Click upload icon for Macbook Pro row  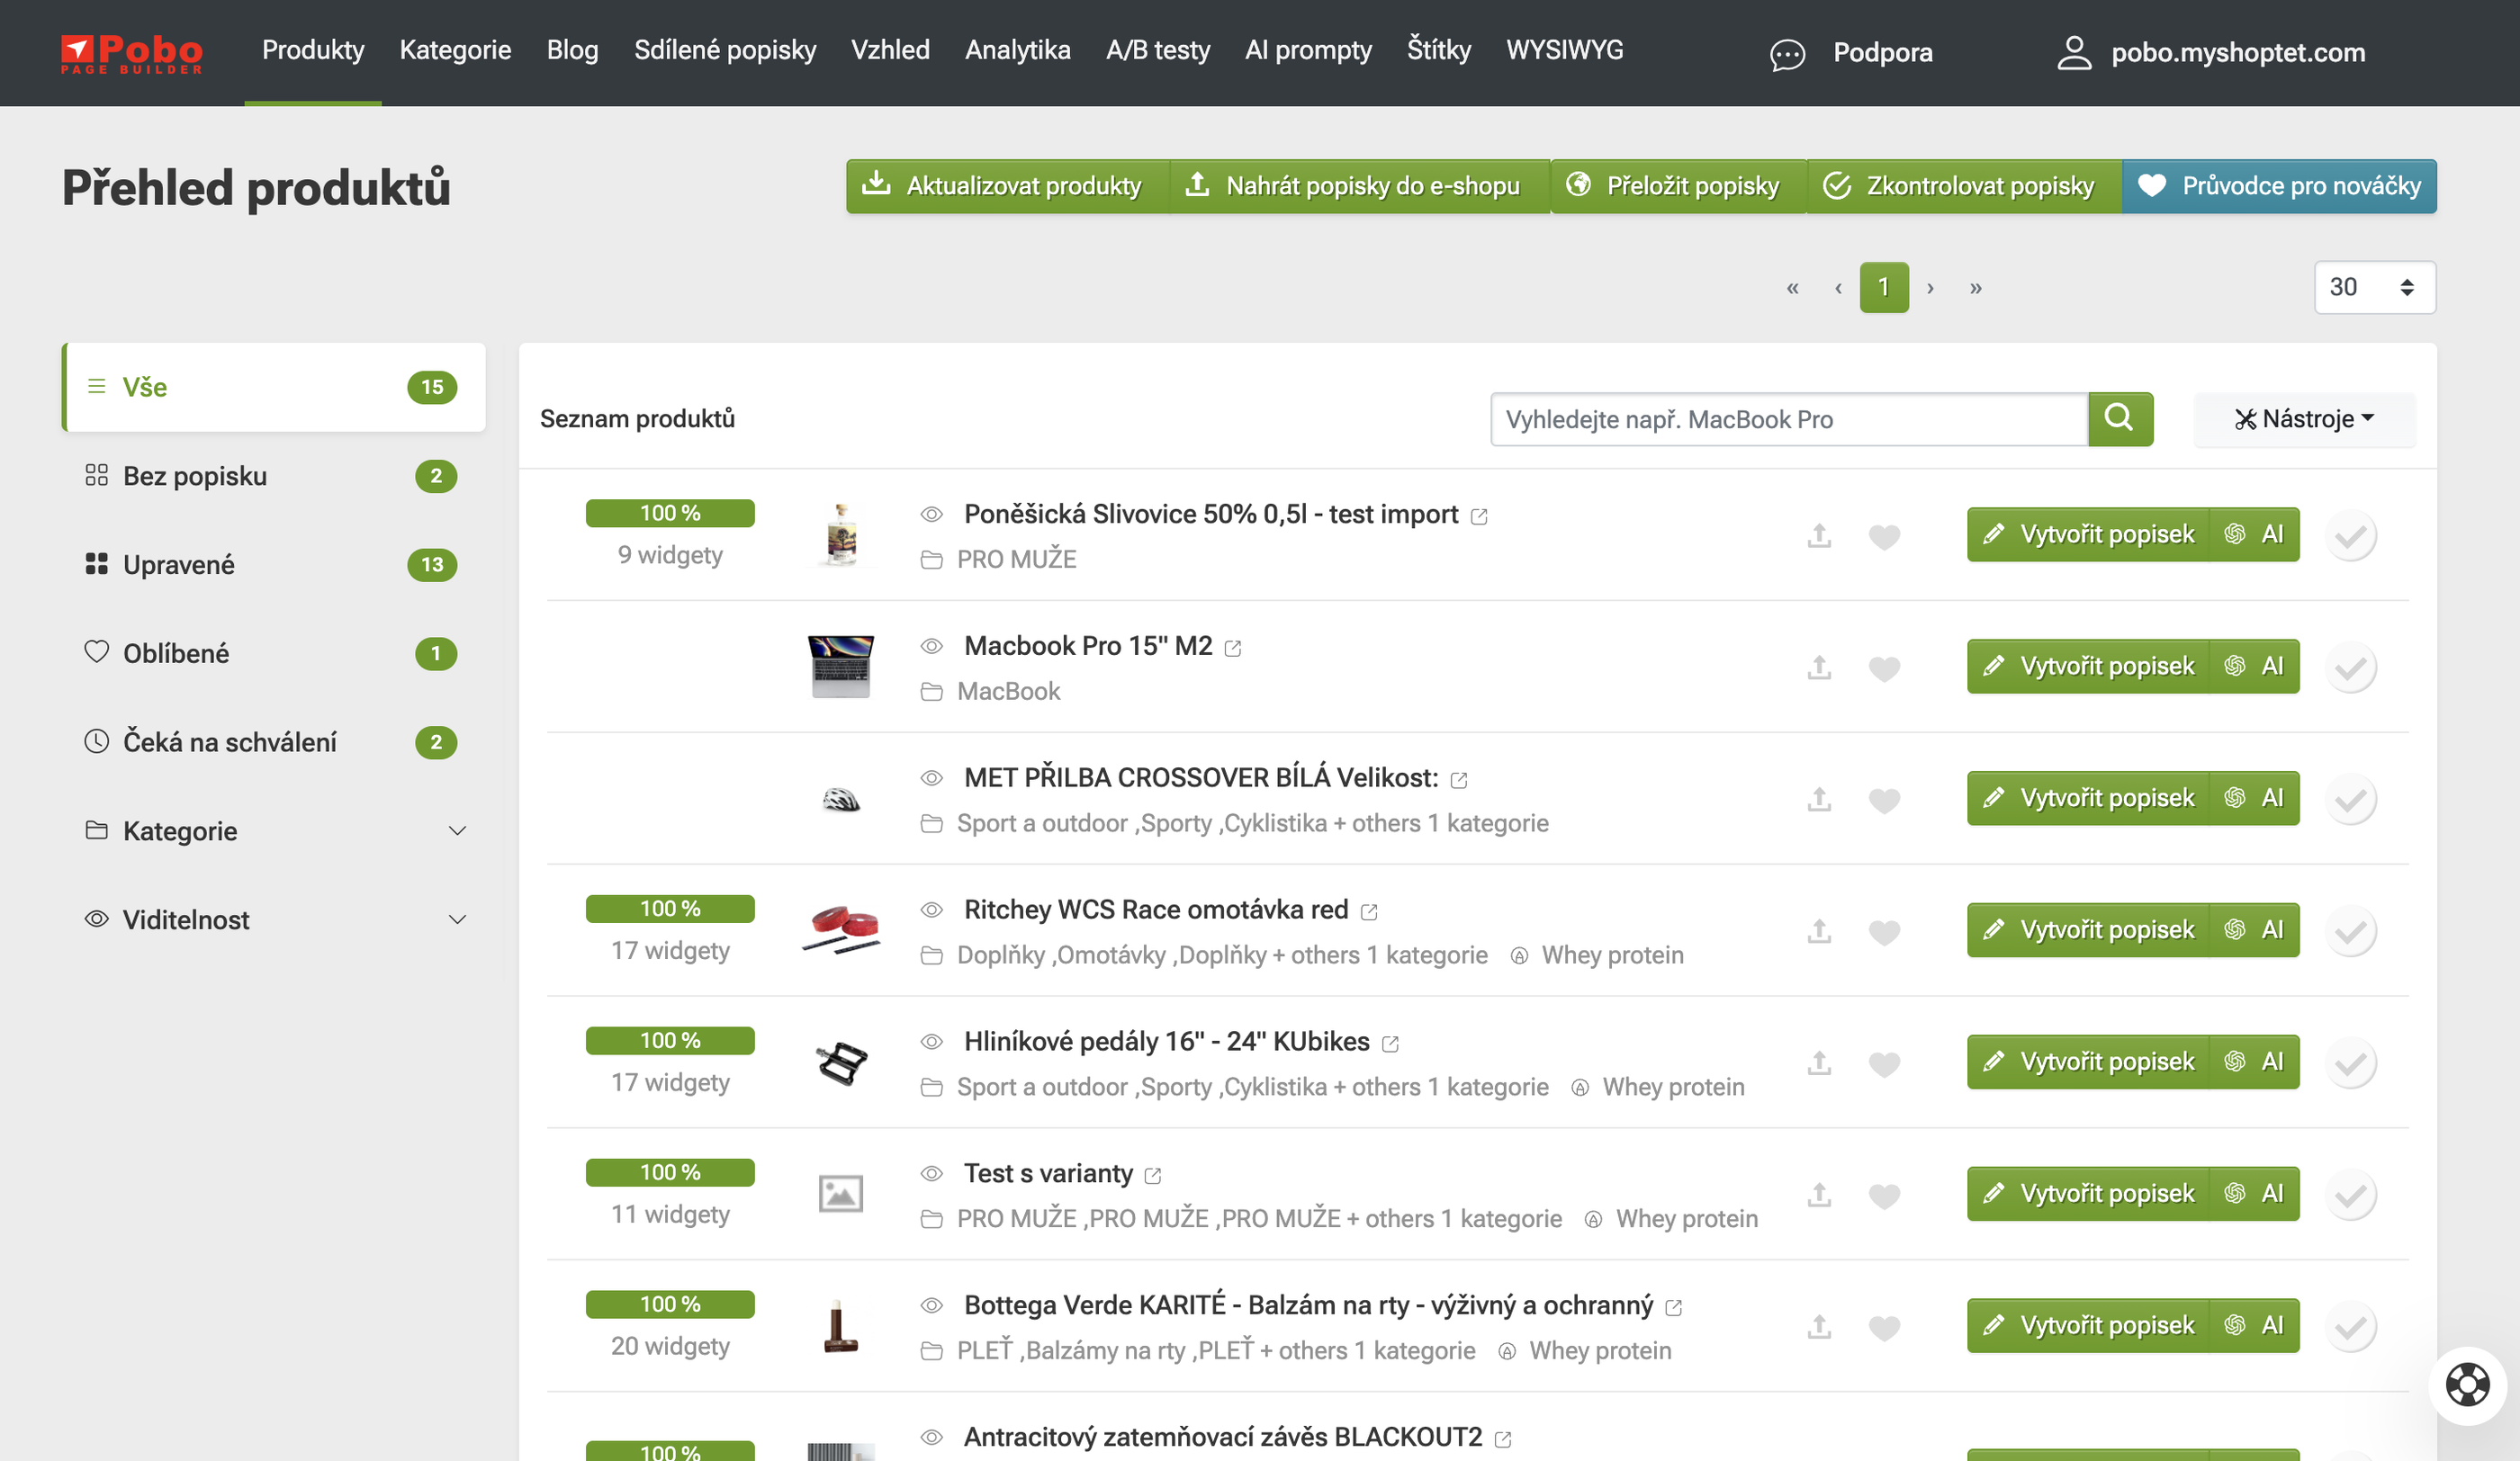[x=1819, y=668]
